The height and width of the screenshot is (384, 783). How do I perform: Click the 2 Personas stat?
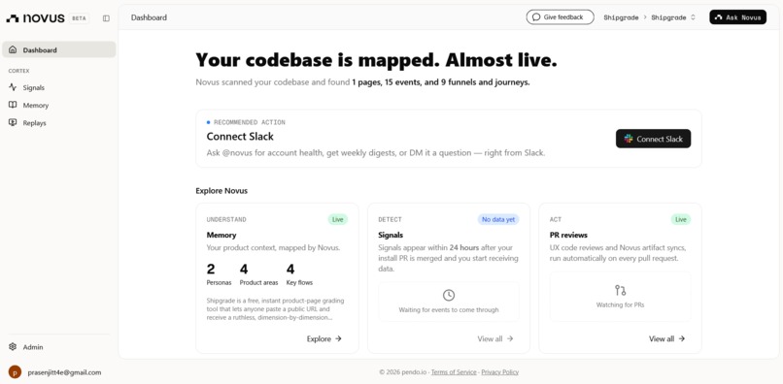coord(219,274)
